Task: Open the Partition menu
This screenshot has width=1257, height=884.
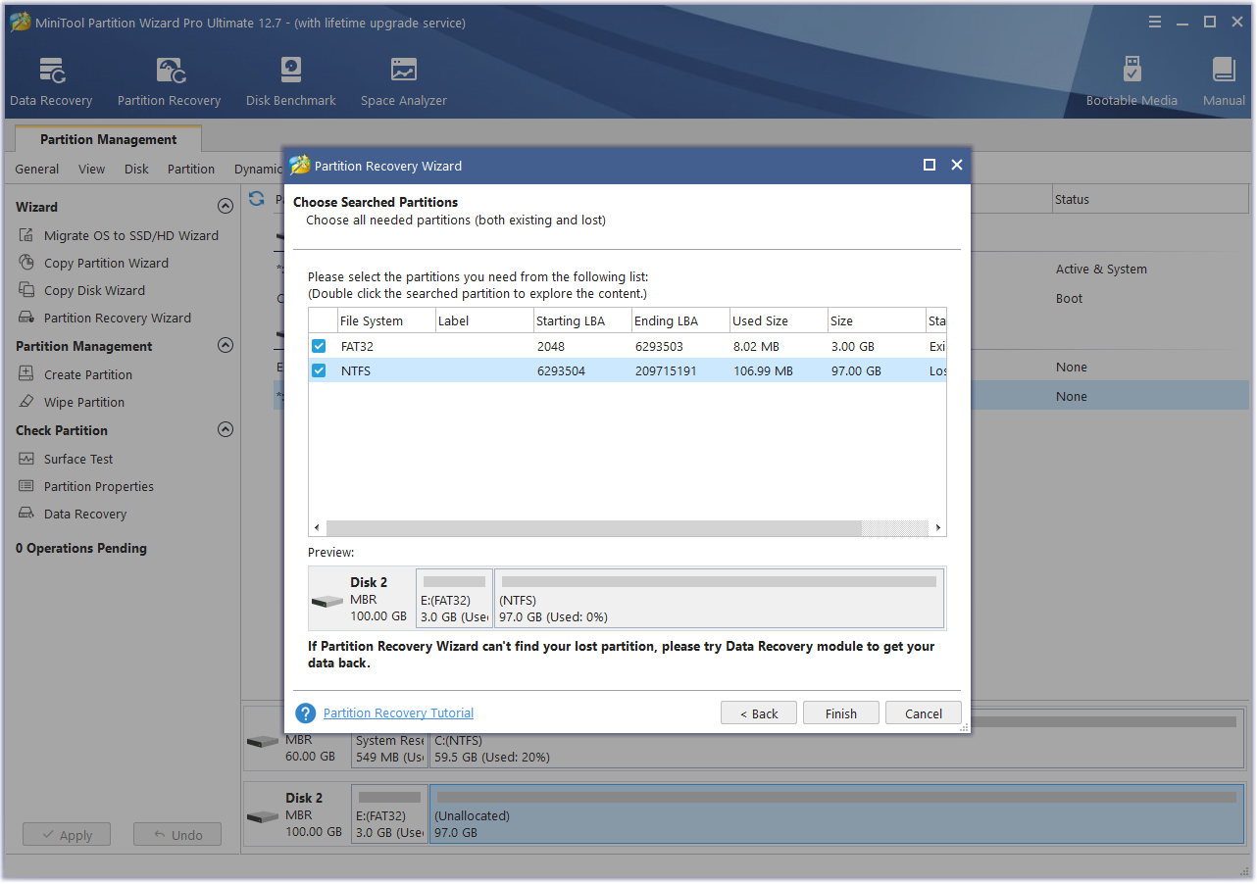Action: (191, 169)
